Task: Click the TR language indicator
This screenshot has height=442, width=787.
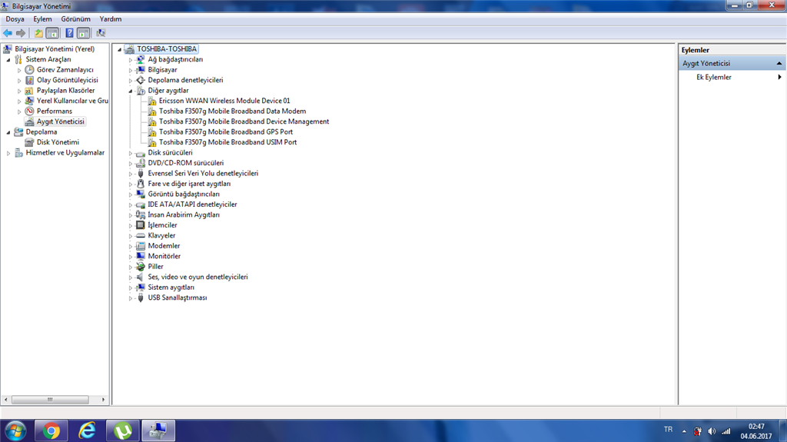Action: pos(668,430)
